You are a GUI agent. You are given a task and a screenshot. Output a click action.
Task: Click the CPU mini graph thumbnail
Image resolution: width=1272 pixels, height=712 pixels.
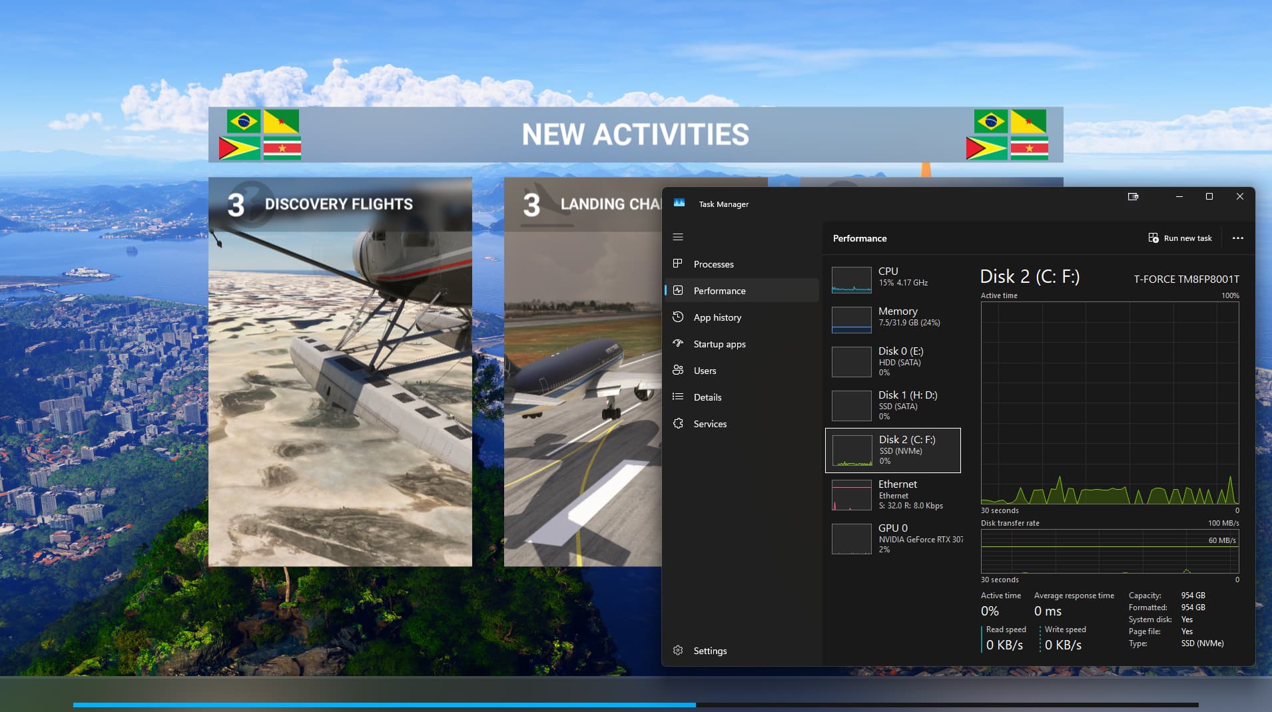pyautogui.click(x=851, y=279)
